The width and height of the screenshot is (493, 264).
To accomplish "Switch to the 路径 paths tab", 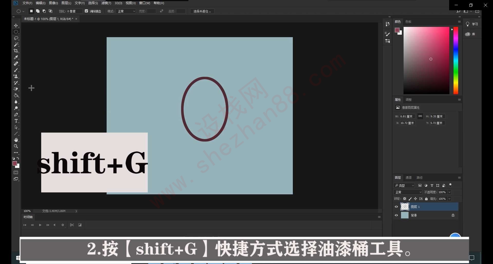I will (x=420, y=177).
